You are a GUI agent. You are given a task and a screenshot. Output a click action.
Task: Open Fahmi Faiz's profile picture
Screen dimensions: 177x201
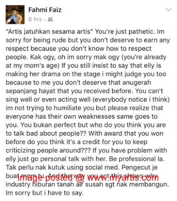(x=15, y=14)
